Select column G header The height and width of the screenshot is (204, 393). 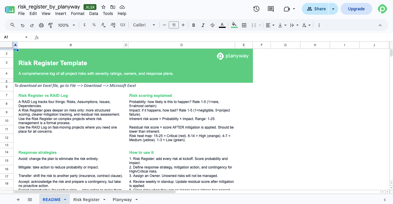[x=285, y=45]
